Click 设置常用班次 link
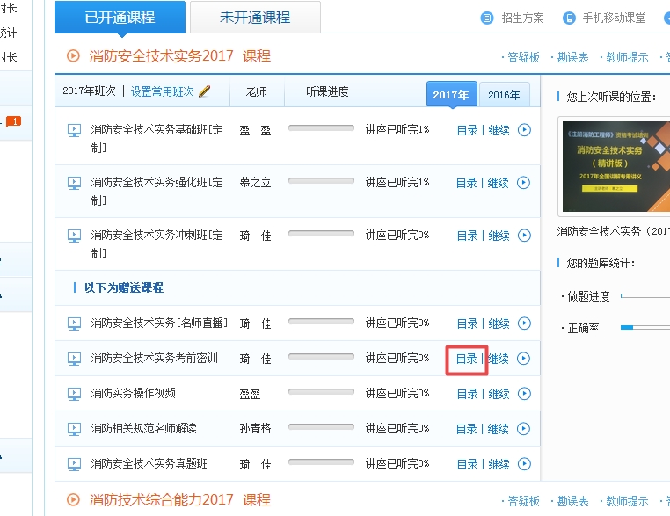This screenshot has height=516, width=670. point(163,91)
